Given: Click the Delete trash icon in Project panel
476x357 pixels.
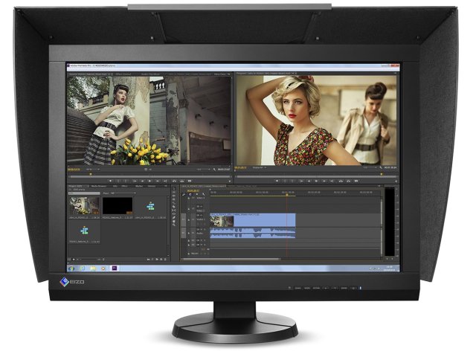Looking at the screenshot, I should coord(165,260).
